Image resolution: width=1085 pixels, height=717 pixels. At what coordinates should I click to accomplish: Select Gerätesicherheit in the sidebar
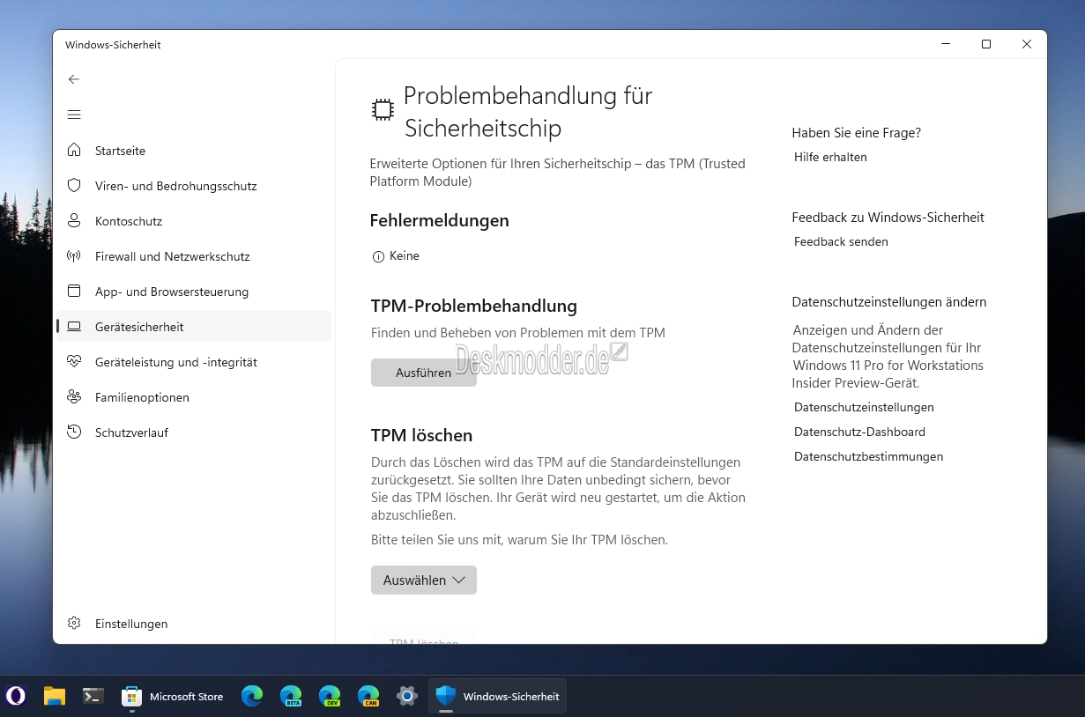point(194,327)
